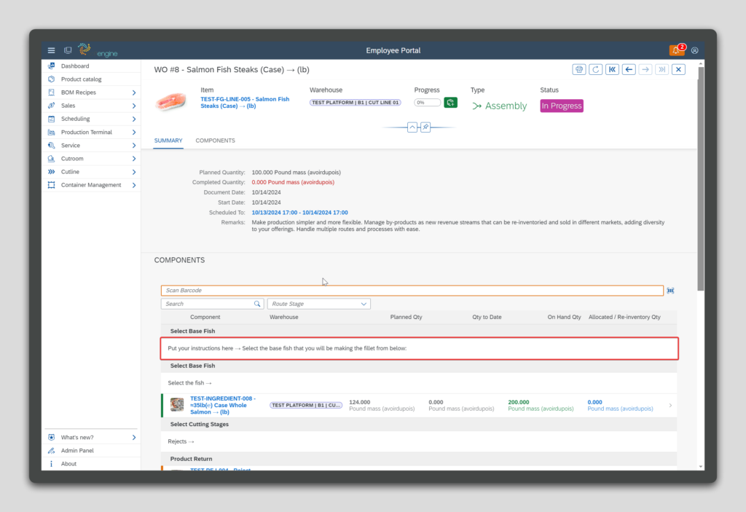This screenshot has height=512, width=746.
Task: Click the Service sidebar icon
Action: [x=52, y=146]
